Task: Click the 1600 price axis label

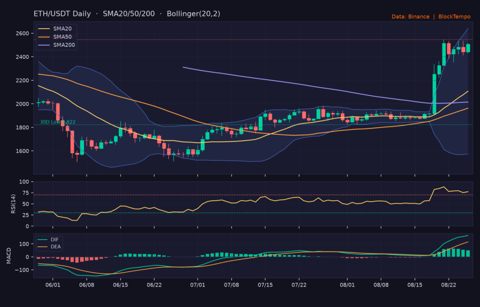Action: [x=22, y=151]
